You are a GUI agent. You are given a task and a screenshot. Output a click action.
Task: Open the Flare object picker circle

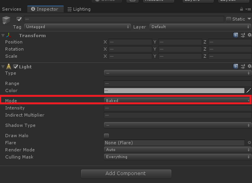tap(249, 143)
